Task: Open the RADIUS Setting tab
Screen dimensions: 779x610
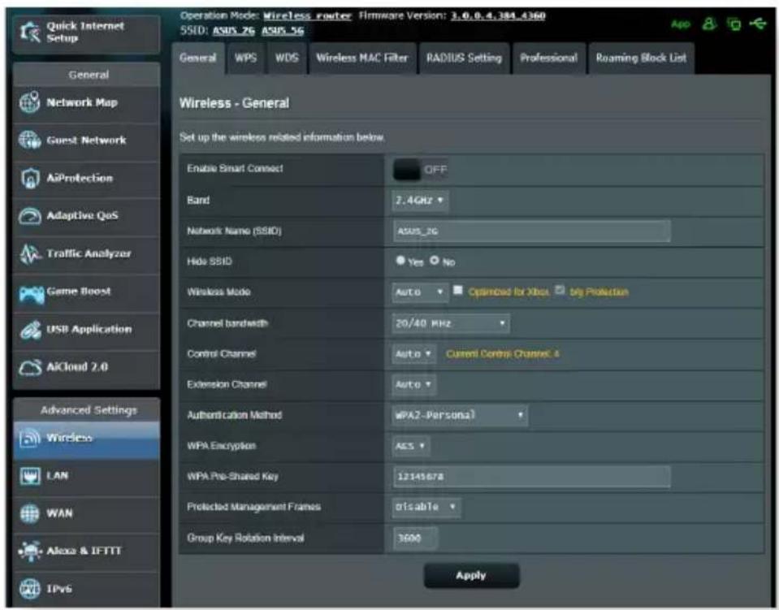Action: tap(464, 58)
